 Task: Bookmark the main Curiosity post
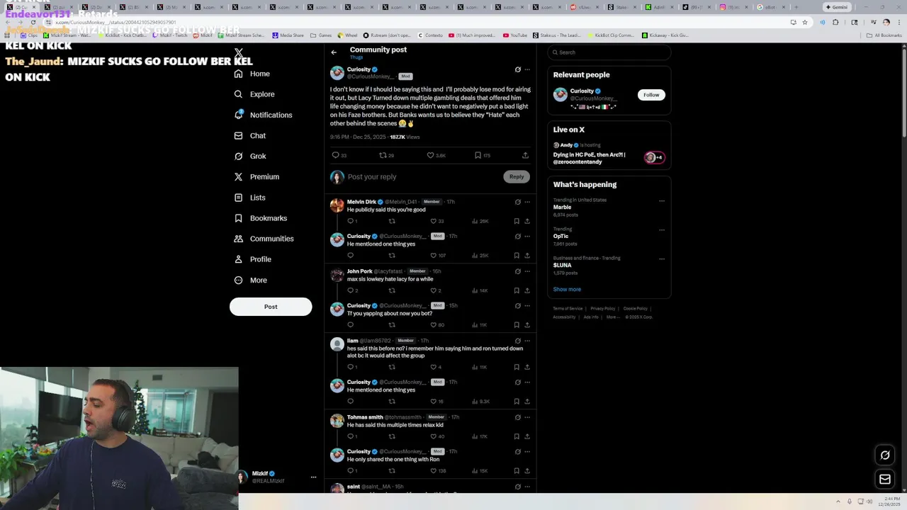pyautogui.click(x=478, y=155)
